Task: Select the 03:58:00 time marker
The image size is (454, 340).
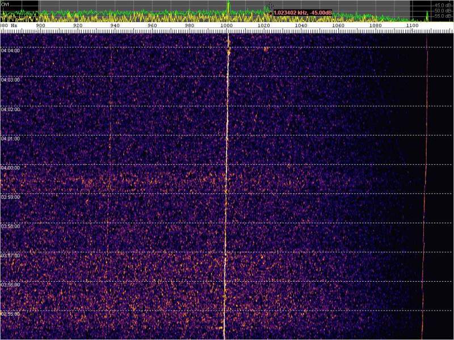Action: point(11,226)
